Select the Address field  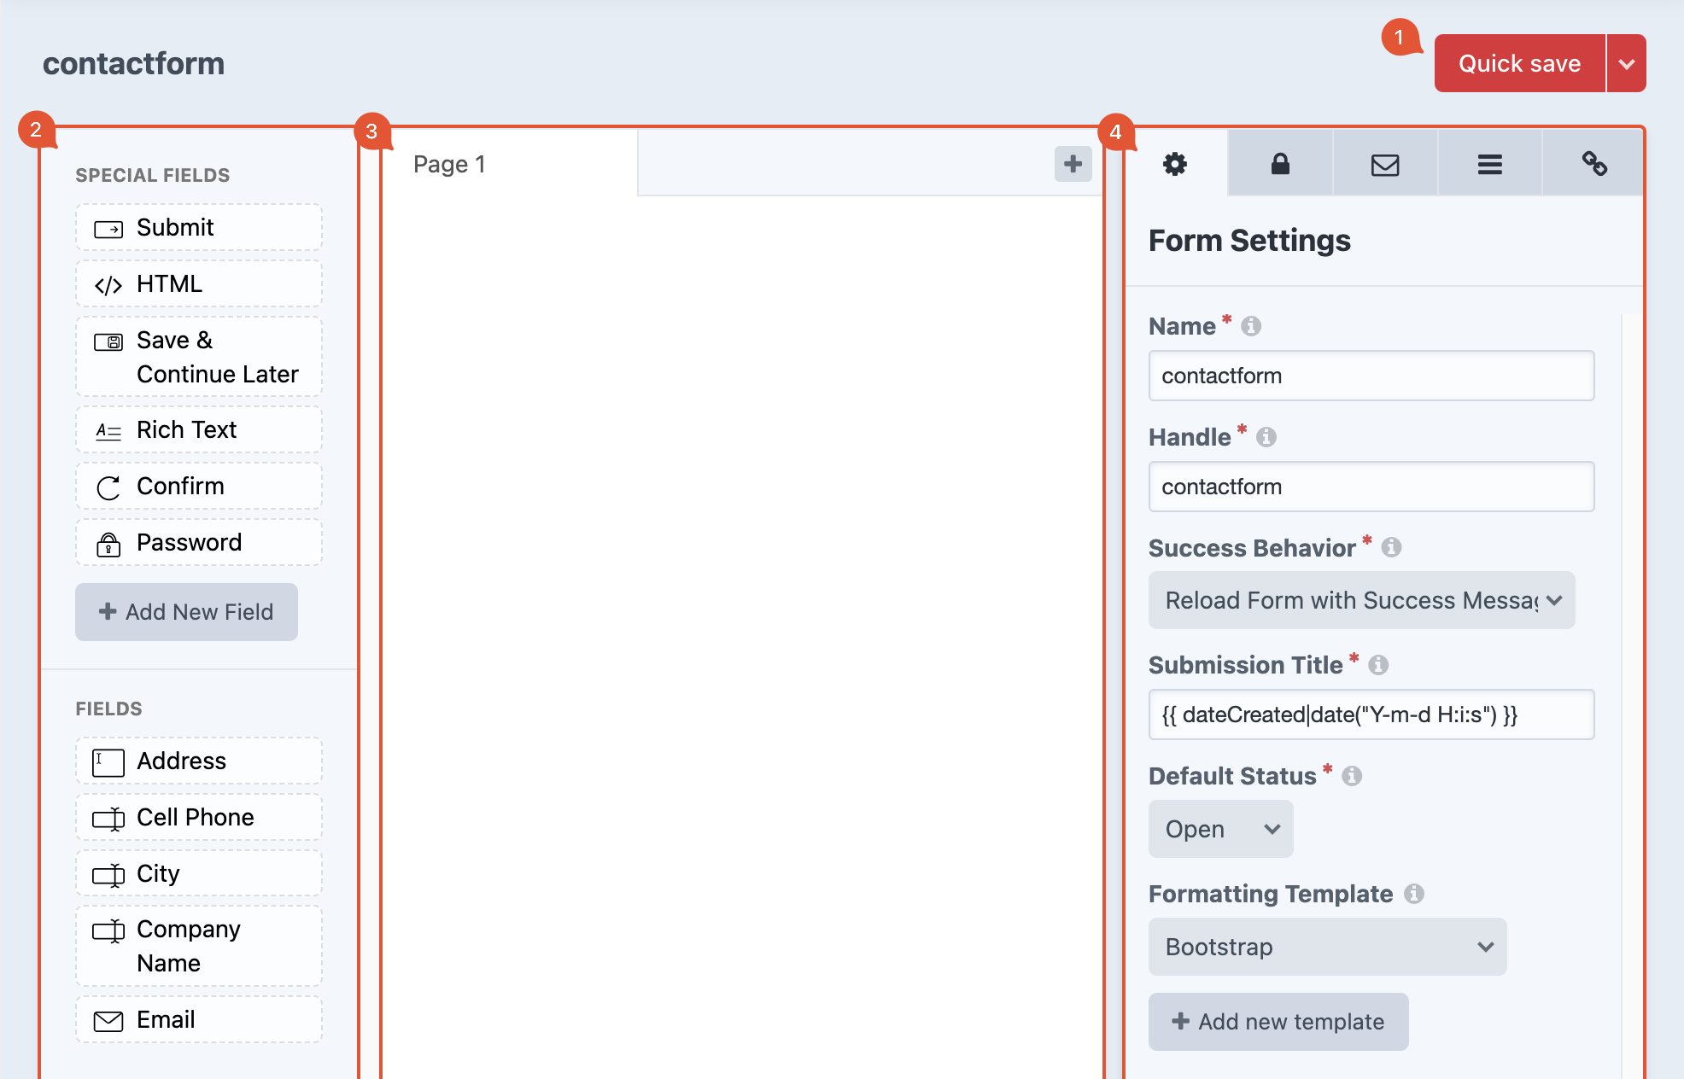click(198, 761)
